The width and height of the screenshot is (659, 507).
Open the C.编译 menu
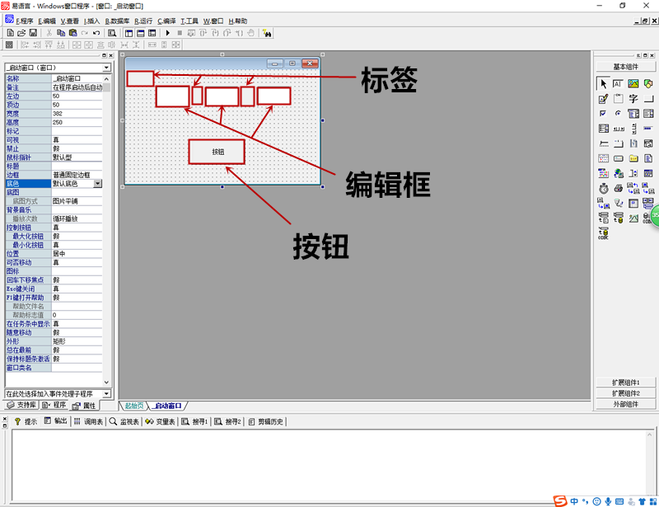(166, 21)
